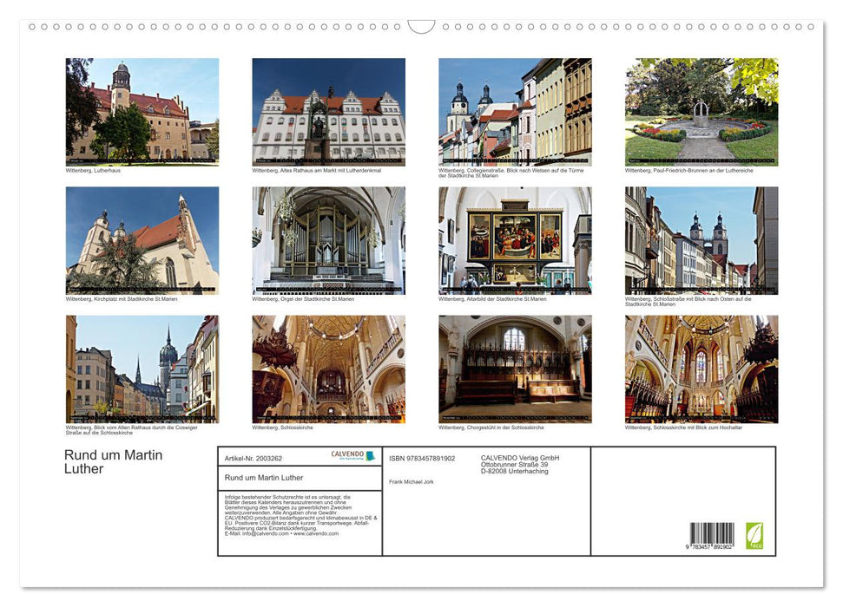Click the Artikel-Nr. 2003262 field
Screen dimensions: 843x607
[256, 457]
